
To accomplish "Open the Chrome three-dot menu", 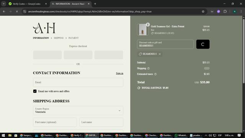I will pos(241,11).
